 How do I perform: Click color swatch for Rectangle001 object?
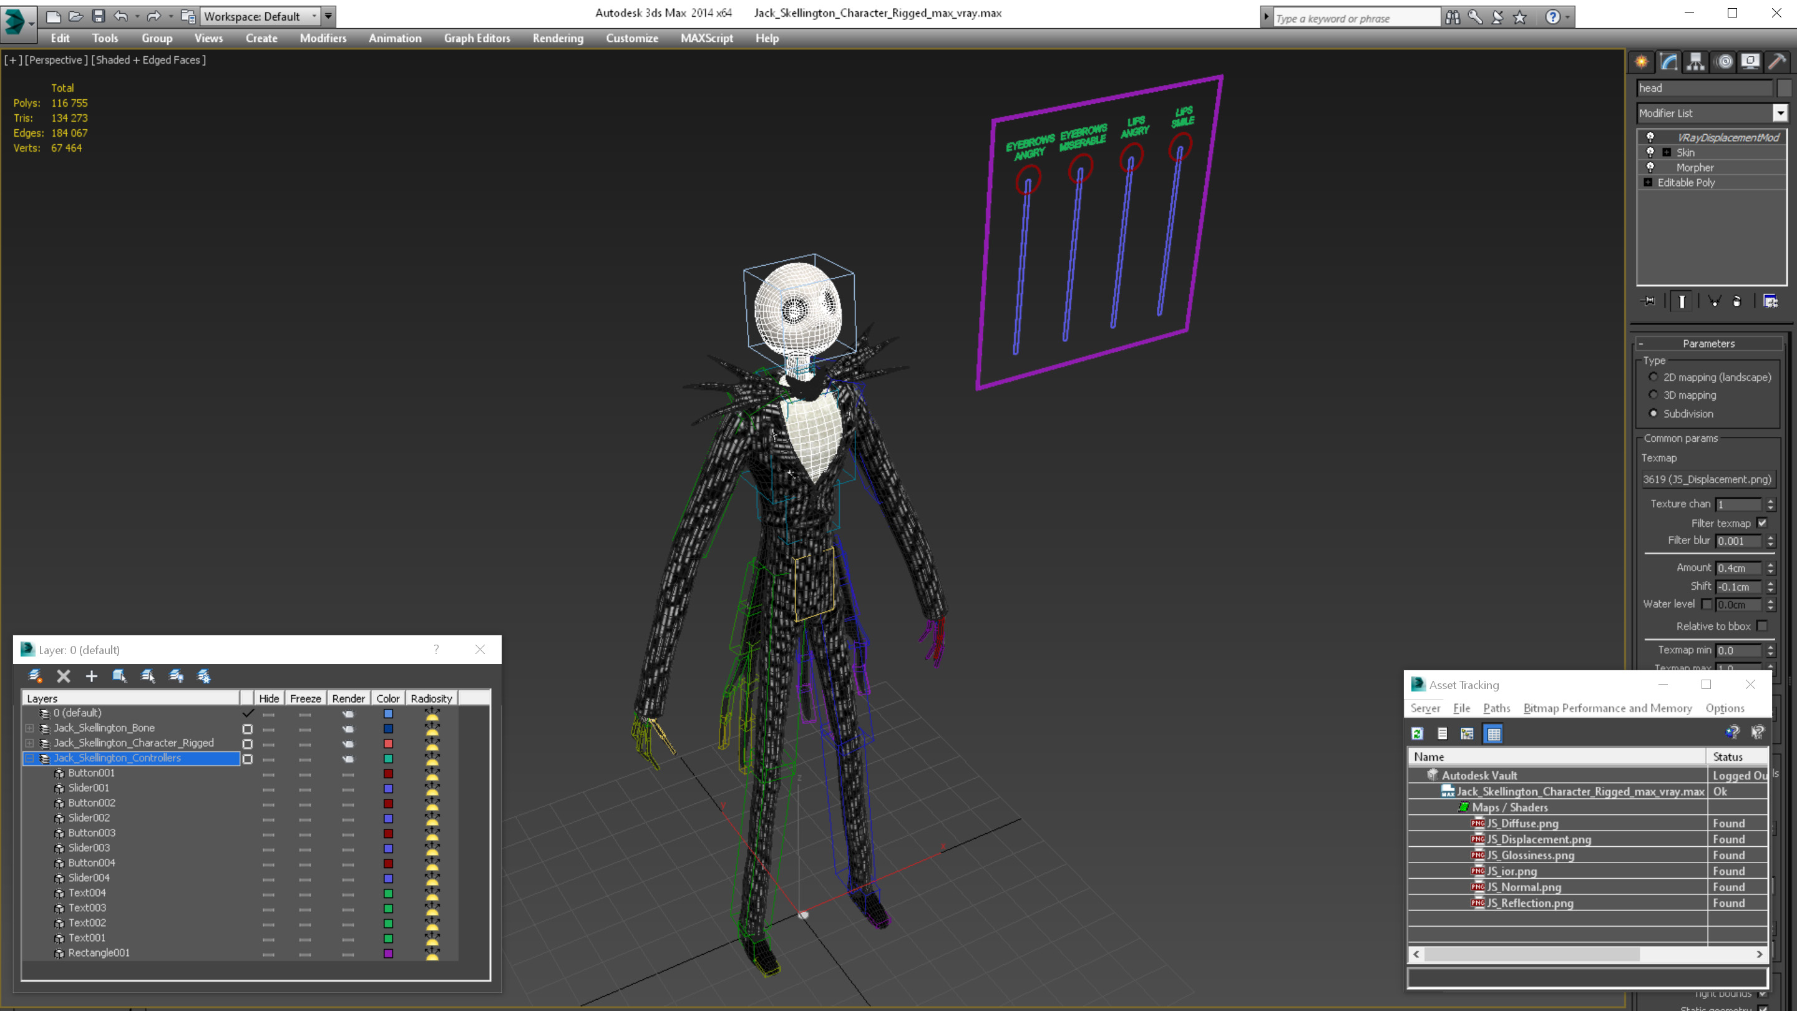[389, 953]
